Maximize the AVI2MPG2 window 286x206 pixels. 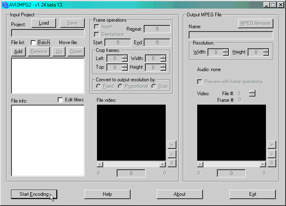coord(273,5)
